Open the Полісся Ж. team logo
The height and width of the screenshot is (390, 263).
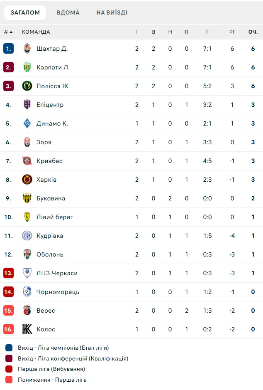pyautogui.click(x=27, y=86)
